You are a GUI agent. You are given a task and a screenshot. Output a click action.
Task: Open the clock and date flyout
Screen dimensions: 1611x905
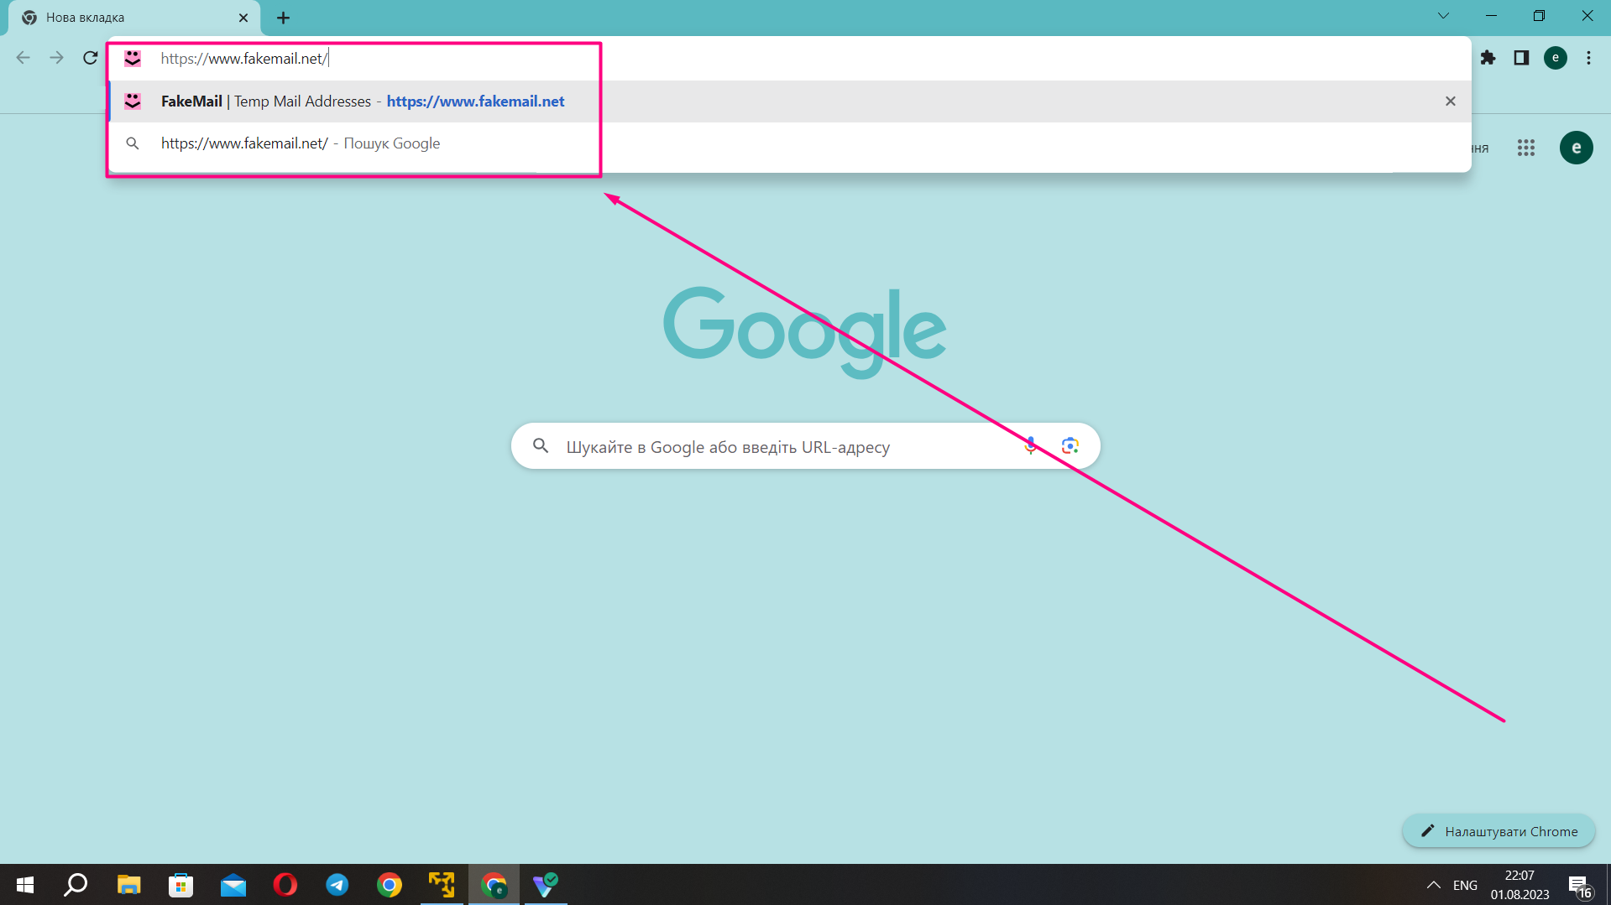point(1519,885)
